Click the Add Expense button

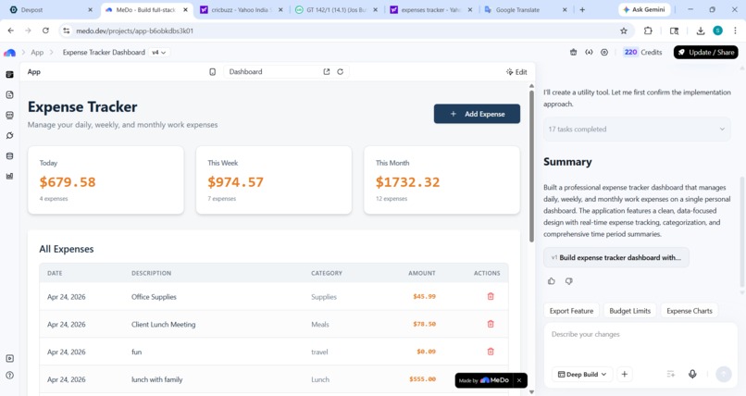(x=477, y=114)
